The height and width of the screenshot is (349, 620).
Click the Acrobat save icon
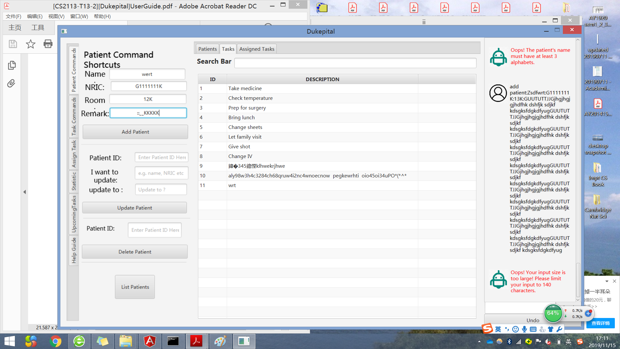point(13,44)
